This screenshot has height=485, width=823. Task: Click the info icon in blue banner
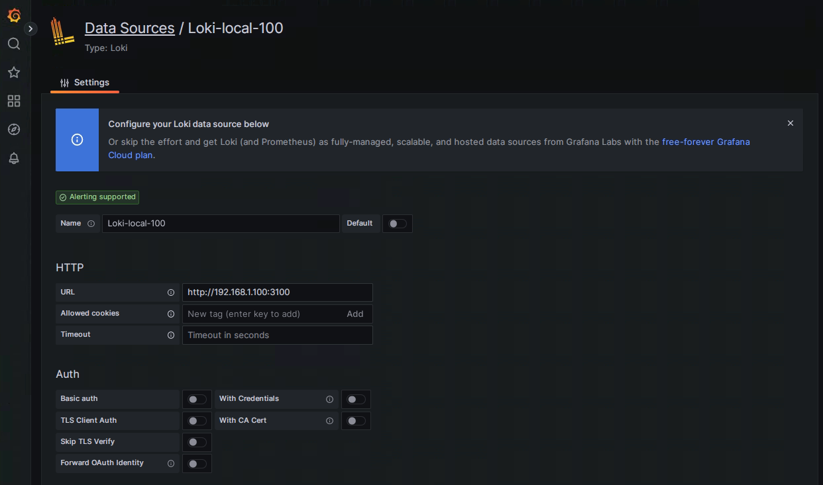pos(78,140)
